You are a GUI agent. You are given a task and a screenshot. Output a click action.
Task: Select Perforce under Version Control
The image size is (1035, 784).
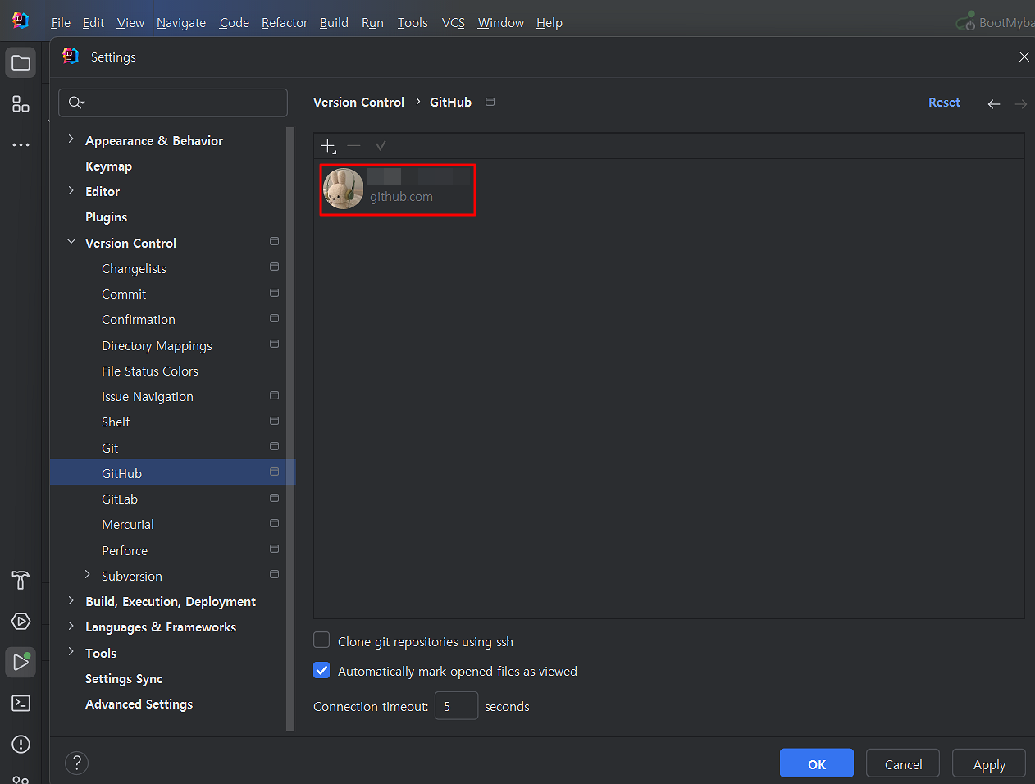125,550
